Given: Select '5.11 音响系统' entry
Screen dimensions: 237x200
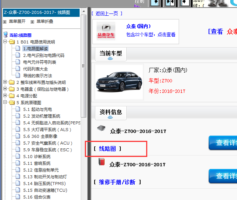Looking at the screenshot, I should pos(37,163).
